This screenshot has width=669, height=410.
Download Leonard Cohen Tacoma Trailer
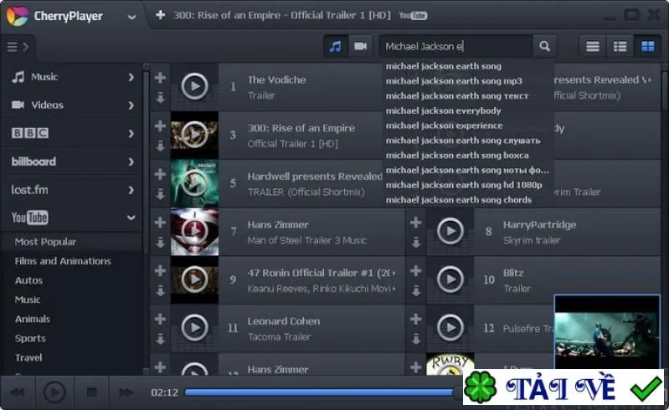click(160, 339)
